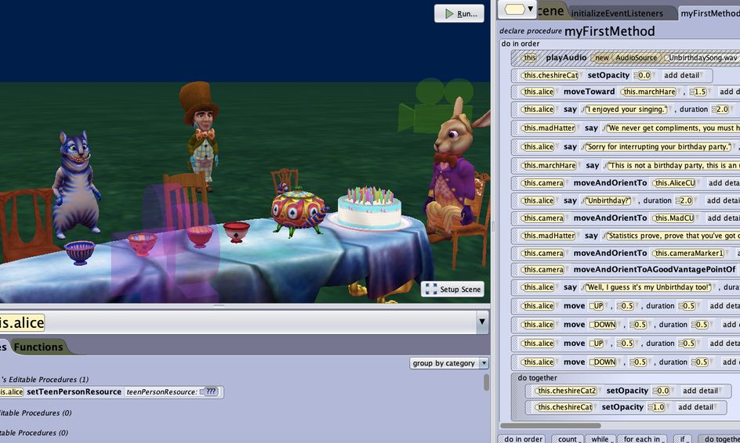Edit the "Unbirthday?" say text
This screenshot has width=740, height=443.
click(608, 201)
